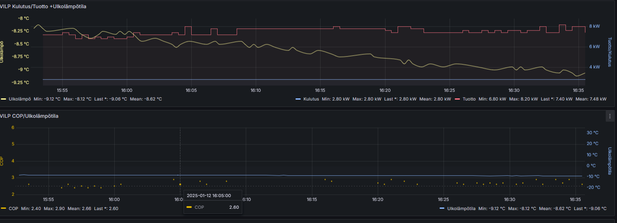Click the COP value 2.60 in tooltip
This screenshot has width=617, height=223.
point(234,207)
